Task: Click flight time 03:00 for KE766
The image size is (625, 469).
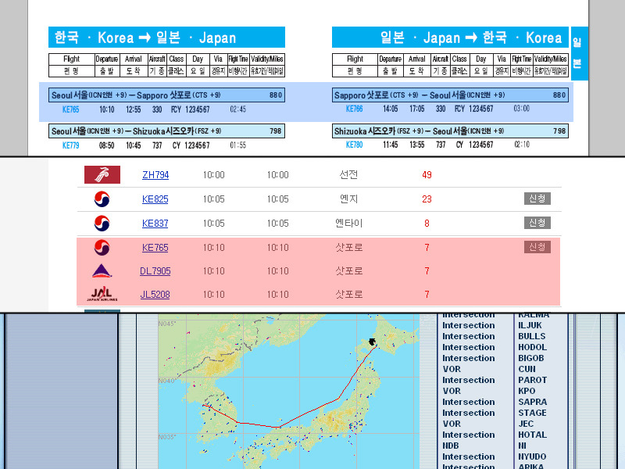Action: pos(521,109)
